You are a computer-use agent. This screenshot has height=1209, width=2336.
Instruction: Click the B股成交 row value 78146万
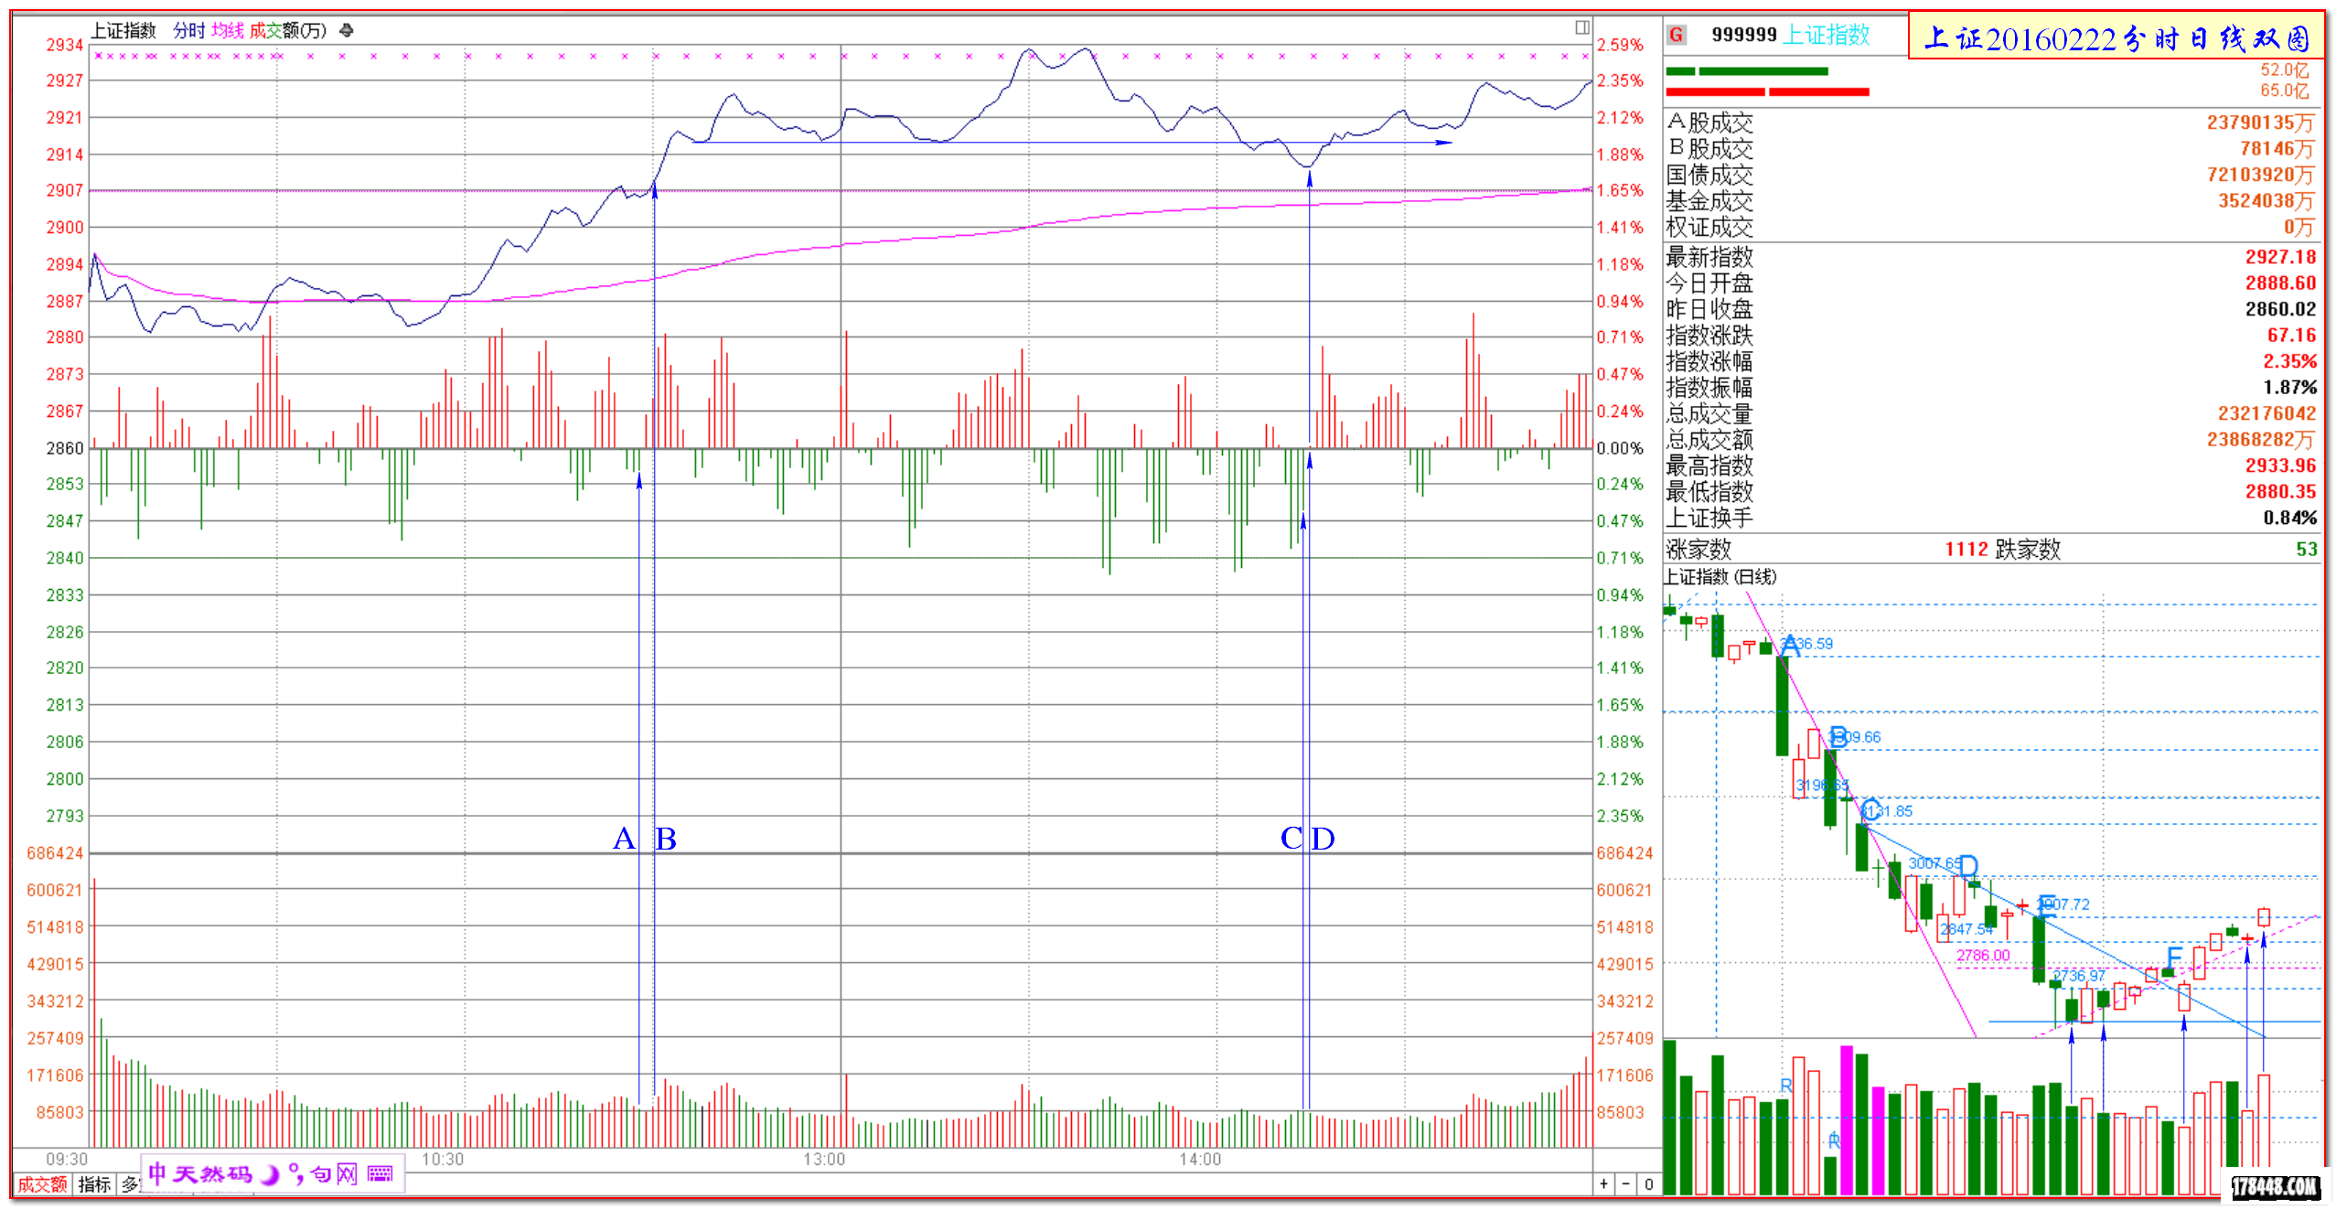[2277, 149]
